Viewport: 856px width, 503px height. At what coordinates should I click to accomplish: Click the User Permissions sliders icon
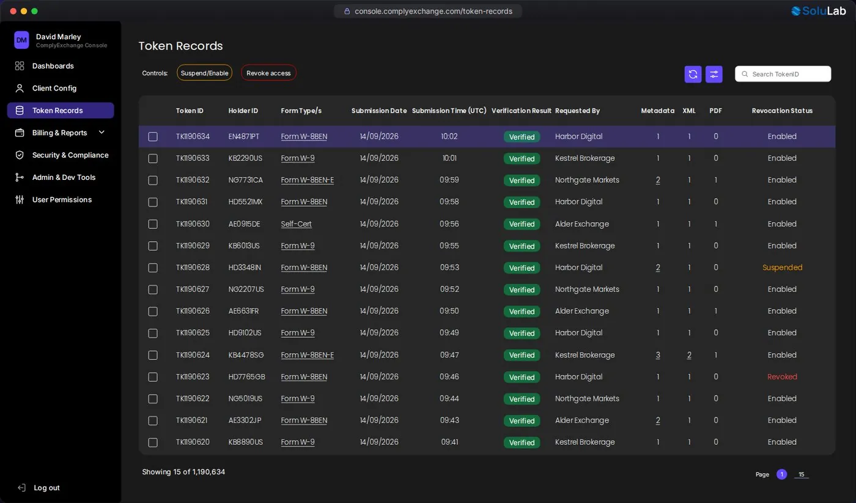point(20,199)
